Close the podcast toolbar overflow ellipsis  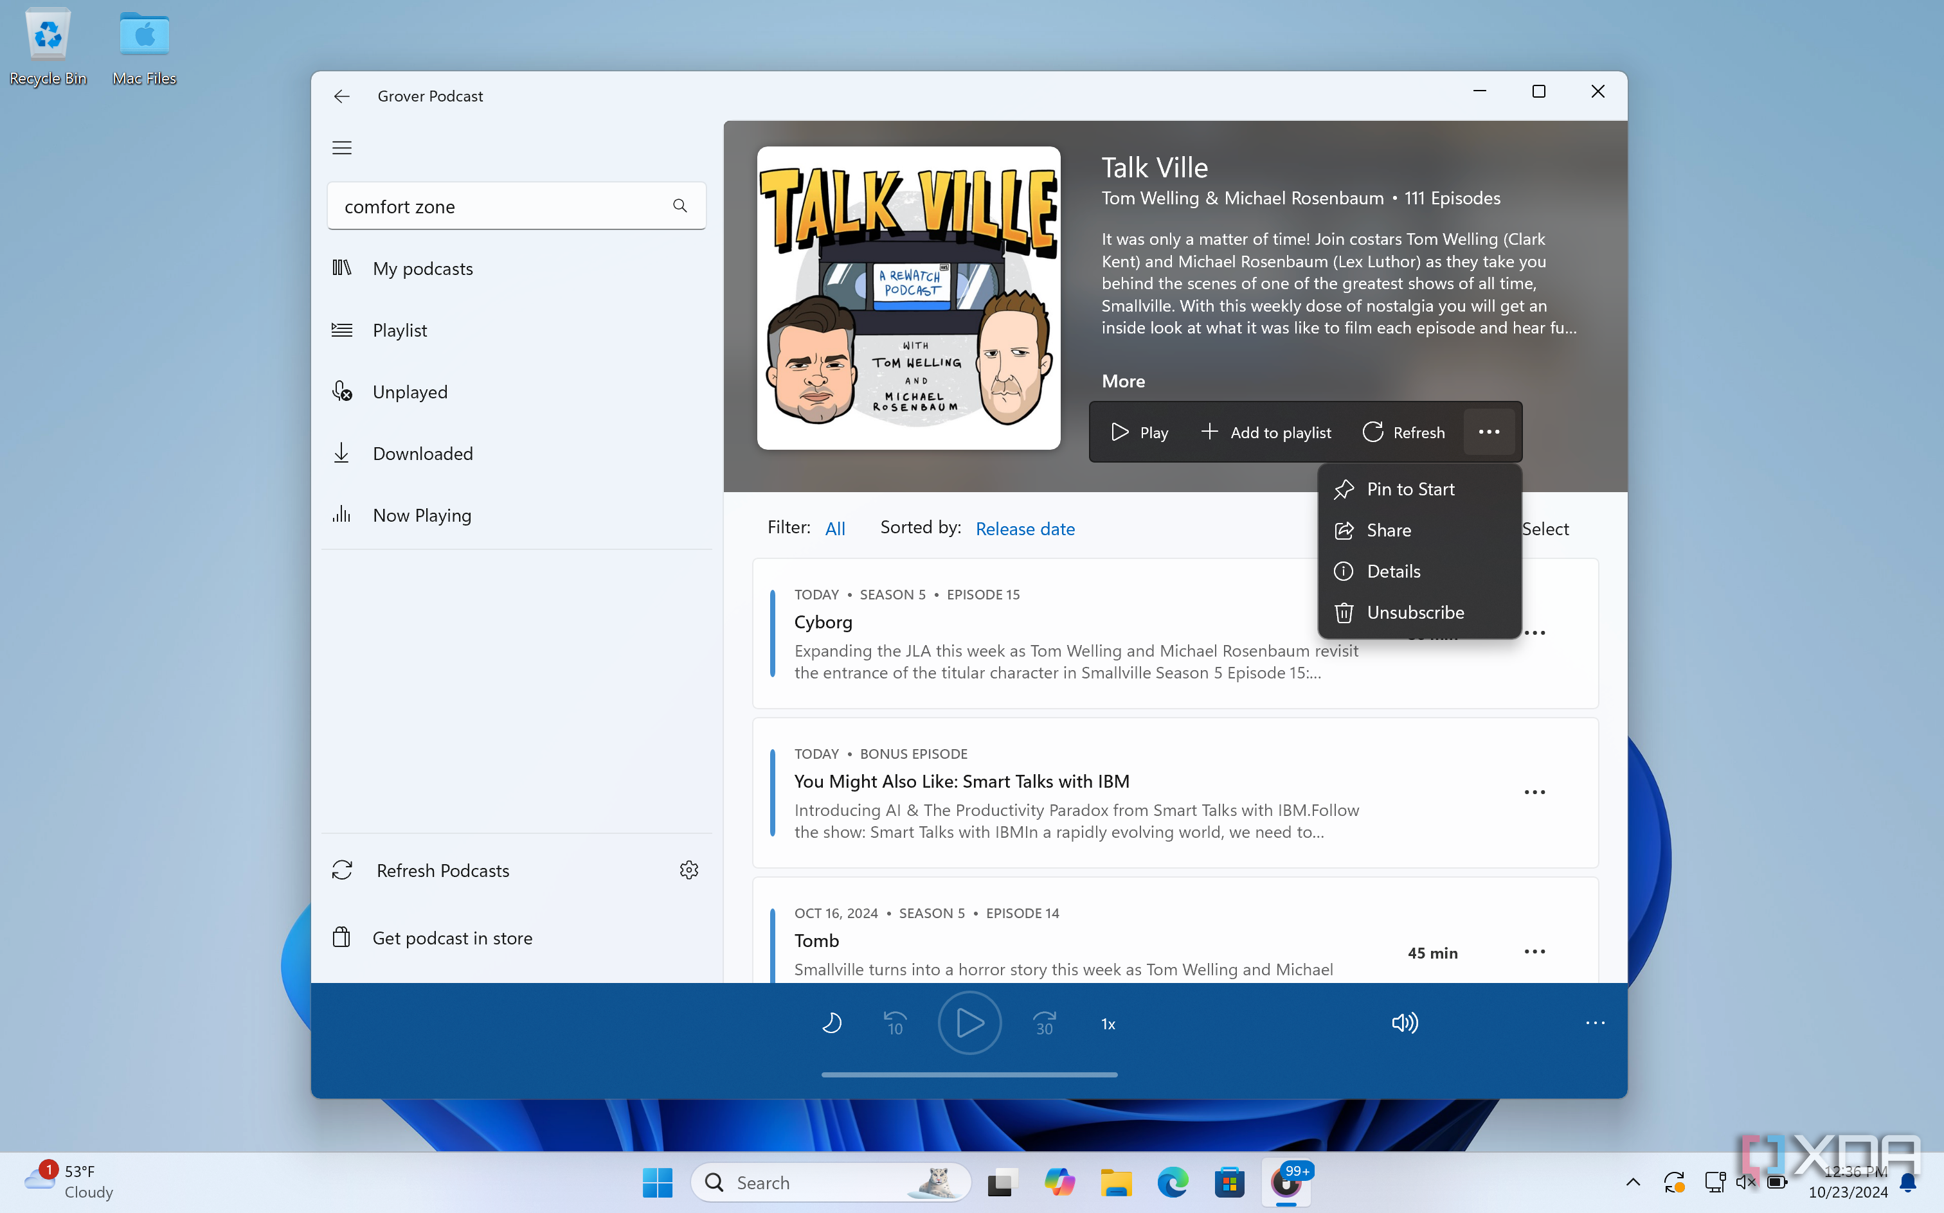1489,432
